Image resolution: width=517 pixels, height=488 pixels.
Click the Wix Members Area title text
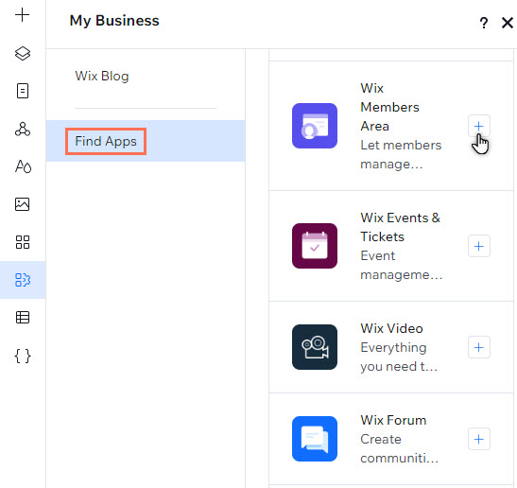coord(389,107)
